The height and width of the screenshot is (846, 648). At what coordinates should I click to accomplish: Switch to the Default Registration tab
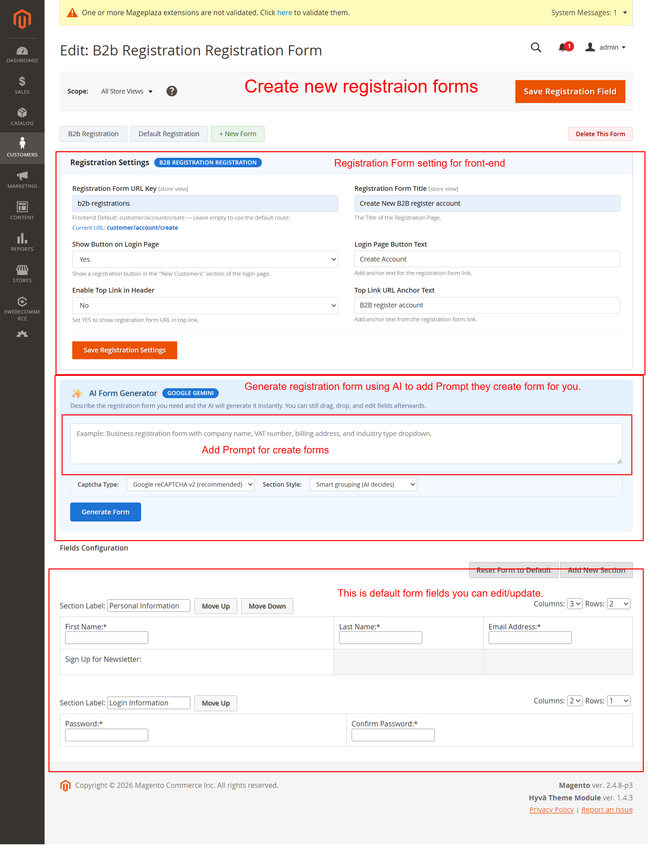coord(169,134)
